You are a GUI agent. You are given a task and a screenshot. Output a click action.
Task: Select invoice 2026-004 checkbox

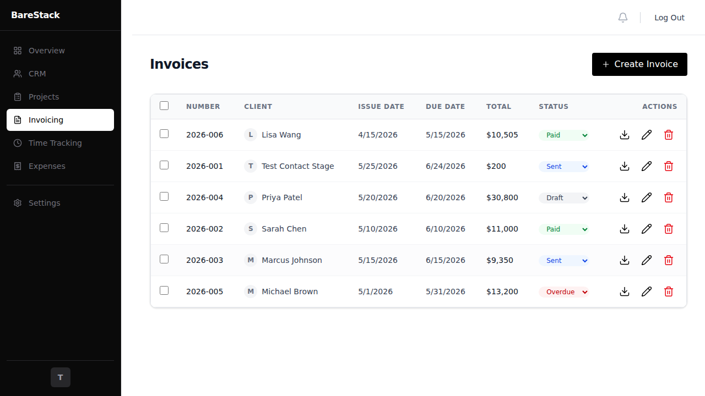point(164,196)
